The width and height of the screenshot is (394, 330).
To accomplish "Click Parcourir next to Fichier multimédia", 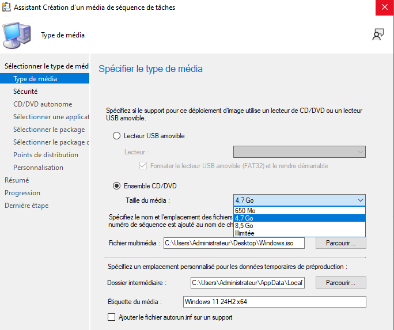I will 340,243.
